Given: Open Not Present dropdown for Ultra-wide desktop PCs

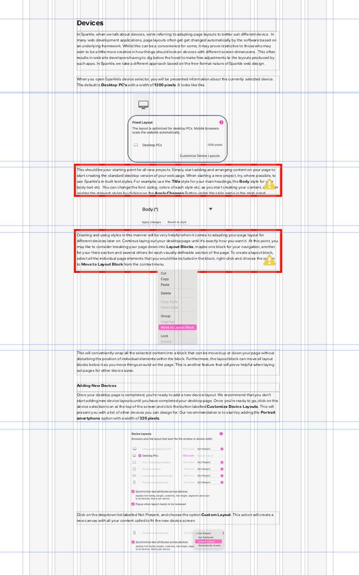Looking at the screenshot, I should point(210,449).
